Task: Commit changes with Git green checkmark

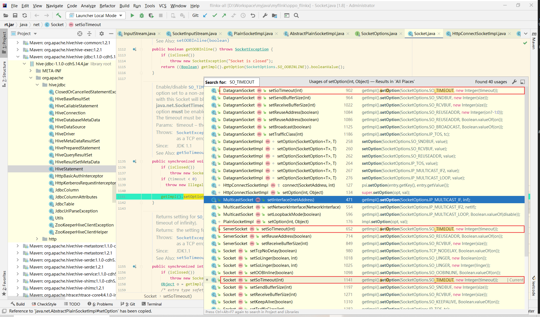Action: pyautogui.click(x=215, y=16)
